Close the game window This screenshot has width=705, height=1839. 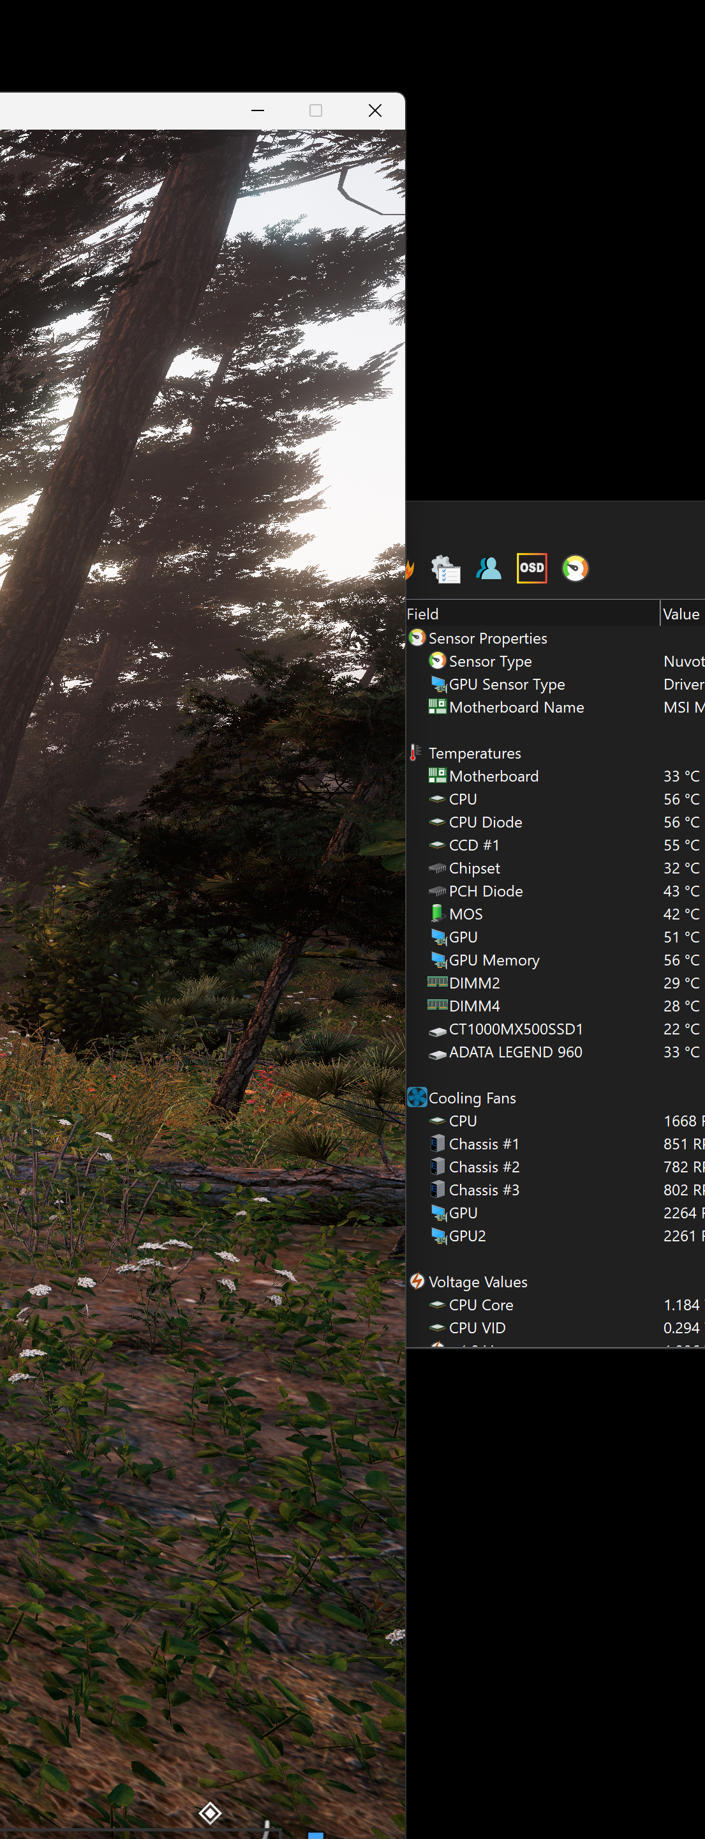point(375,110)
